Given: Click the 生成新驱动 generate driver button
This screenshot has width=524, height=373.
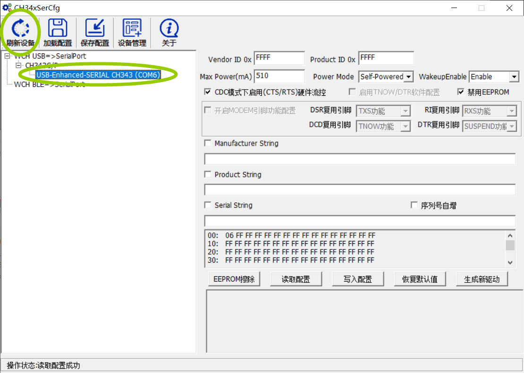Looking at the screenshot, I should (x=482, y=279).
